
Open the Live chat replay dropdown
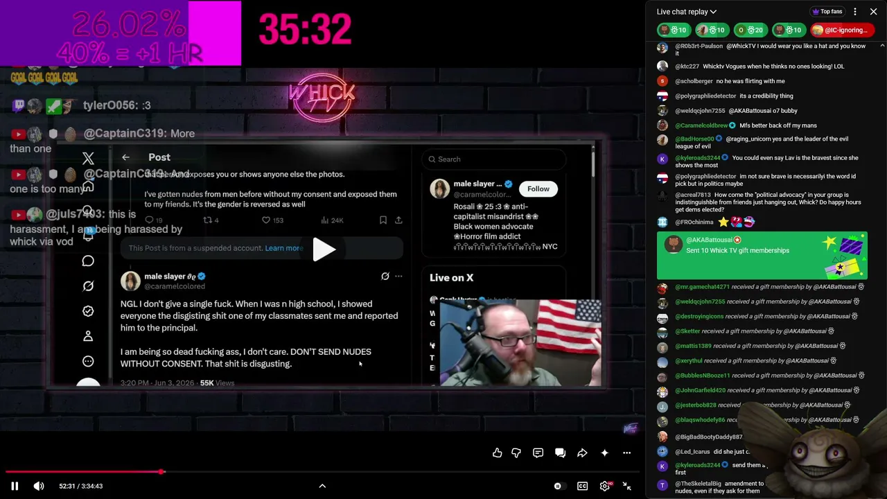687,12
